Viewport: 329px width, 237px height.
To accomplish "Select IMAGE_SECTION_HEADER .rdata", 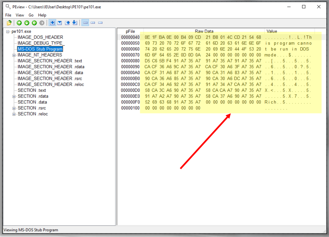I will pyautogui.click(x=51, y=67).
